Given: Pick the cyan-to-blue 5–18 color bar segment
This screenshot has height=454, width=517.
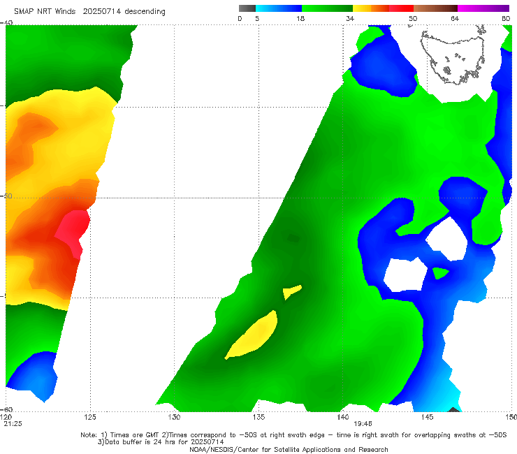Looking at the screenshot, I should coord(279,8).
